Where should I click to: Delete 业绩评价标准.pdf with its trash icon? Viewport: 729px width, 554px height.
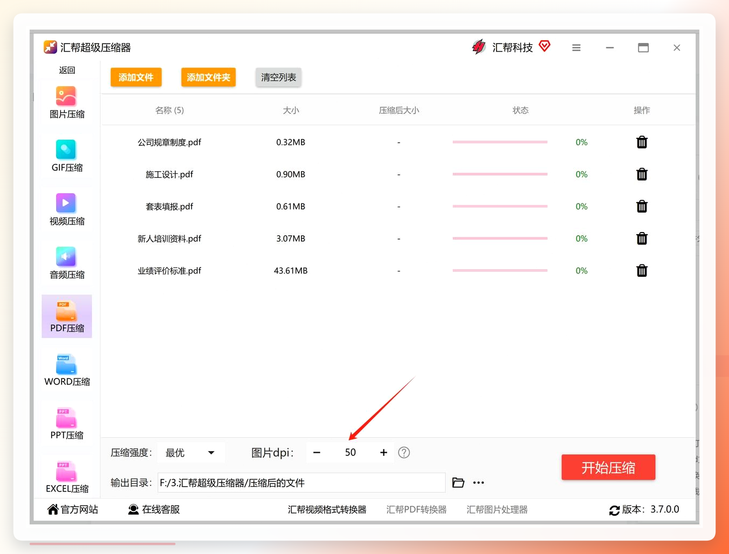(642, 271)
